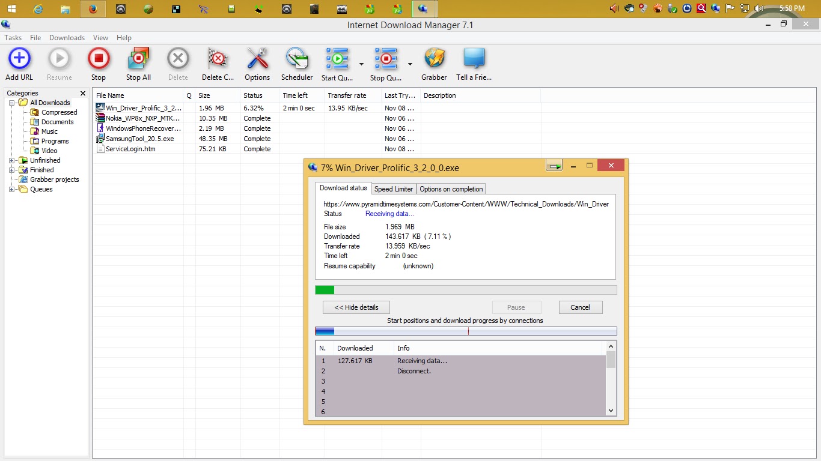This screenshot has height=461, width=821.
Task: Open the Start Queue dropdown arrow
Action: pyautogui.click(x=361, y=64)
